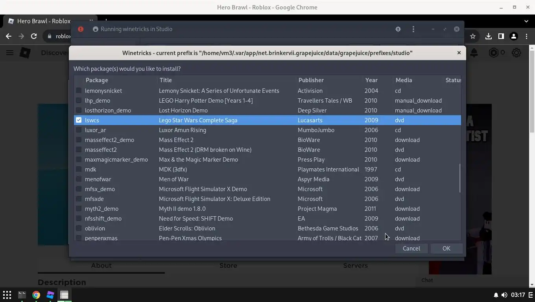The width and height of the screenshot is (535, 302).
Task: Check the lemonysnicket package checkbox
Action: pyautogui.click(x=79, y=91)
